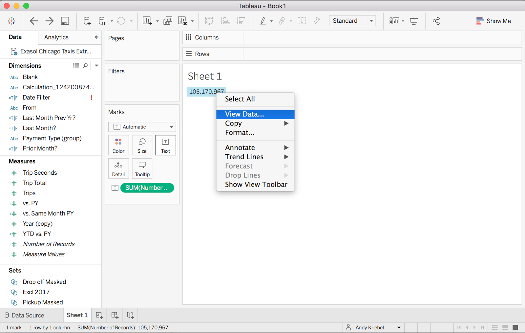
Task: Pause auto updates icon in toolbar
Action: click(102, 21)
